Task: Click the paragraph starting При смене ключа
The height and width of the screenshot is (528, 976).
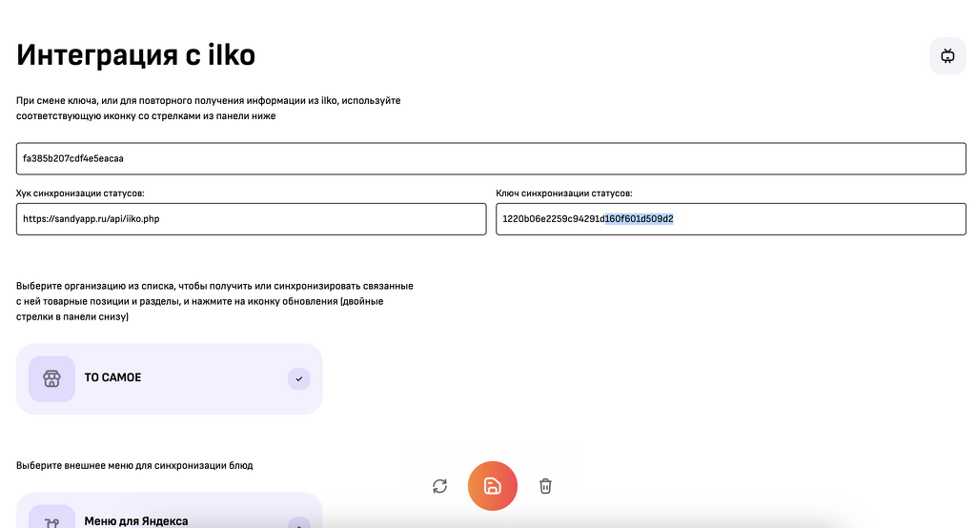Action: (x=209, y=109)
